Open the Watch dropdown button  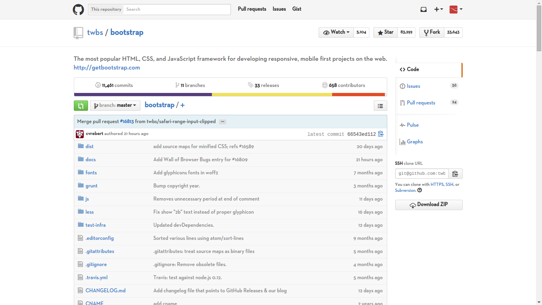336,33
